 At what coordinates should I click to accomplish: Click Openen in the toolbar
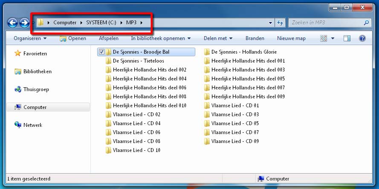point(73,38)
